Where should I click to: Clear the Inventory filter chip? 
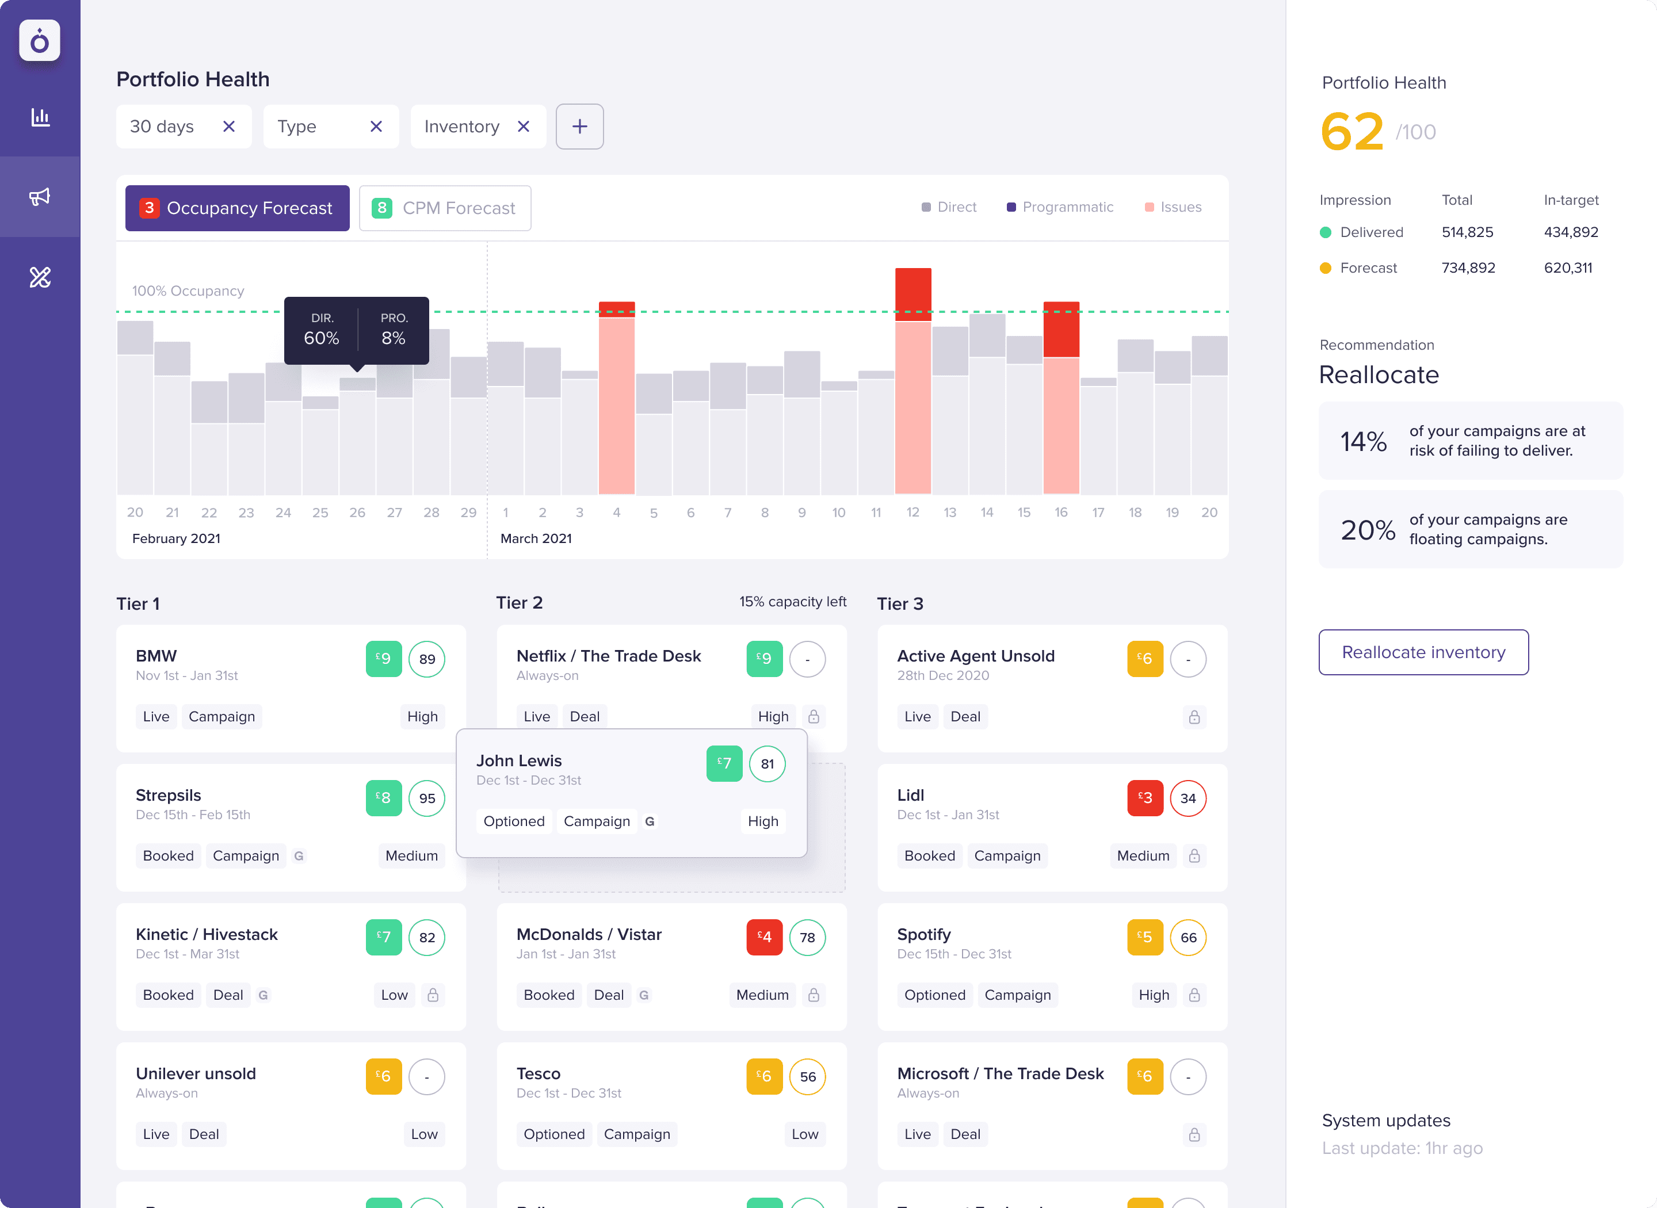[524, 127]
